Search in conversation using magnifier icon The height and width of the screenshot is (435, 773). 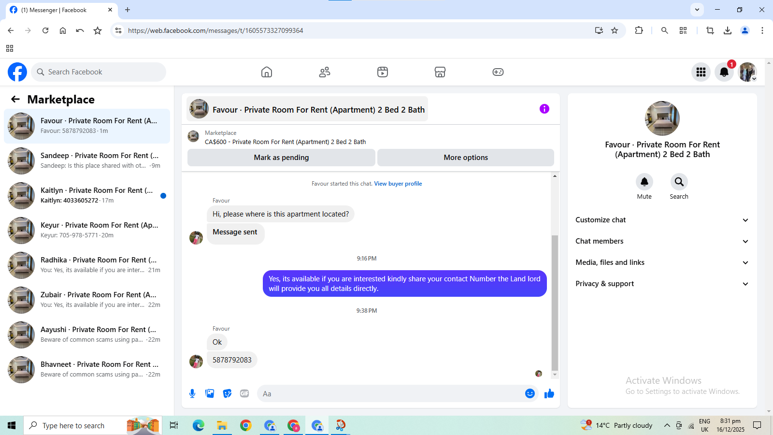[679, 182]
